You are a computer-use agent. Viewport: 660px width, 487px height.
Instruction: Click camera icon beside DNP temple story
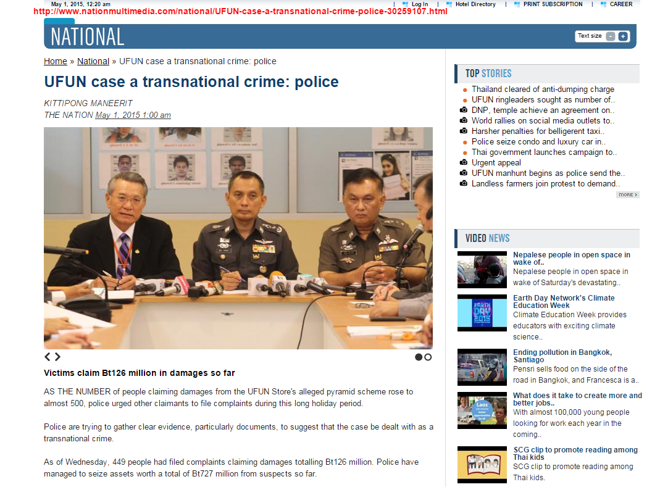tap(464, 110)
